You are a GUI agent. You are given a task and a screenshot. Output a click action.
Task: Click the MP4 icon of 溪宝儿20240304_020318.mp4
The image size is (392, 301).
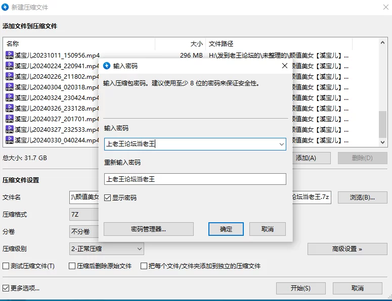click(10, 87)
